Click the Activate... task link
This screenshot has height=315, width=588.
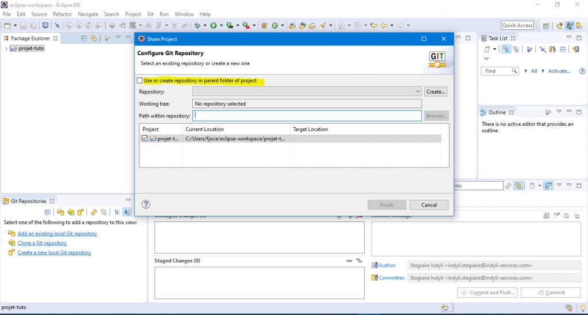click(x=559, y=71)
